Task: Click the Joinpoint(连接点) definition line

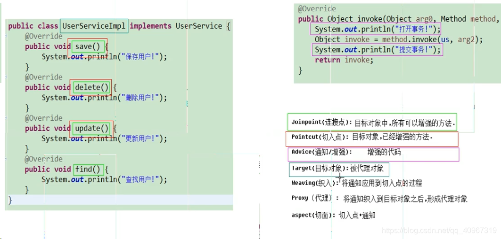Action: click(x=373, y=123)
